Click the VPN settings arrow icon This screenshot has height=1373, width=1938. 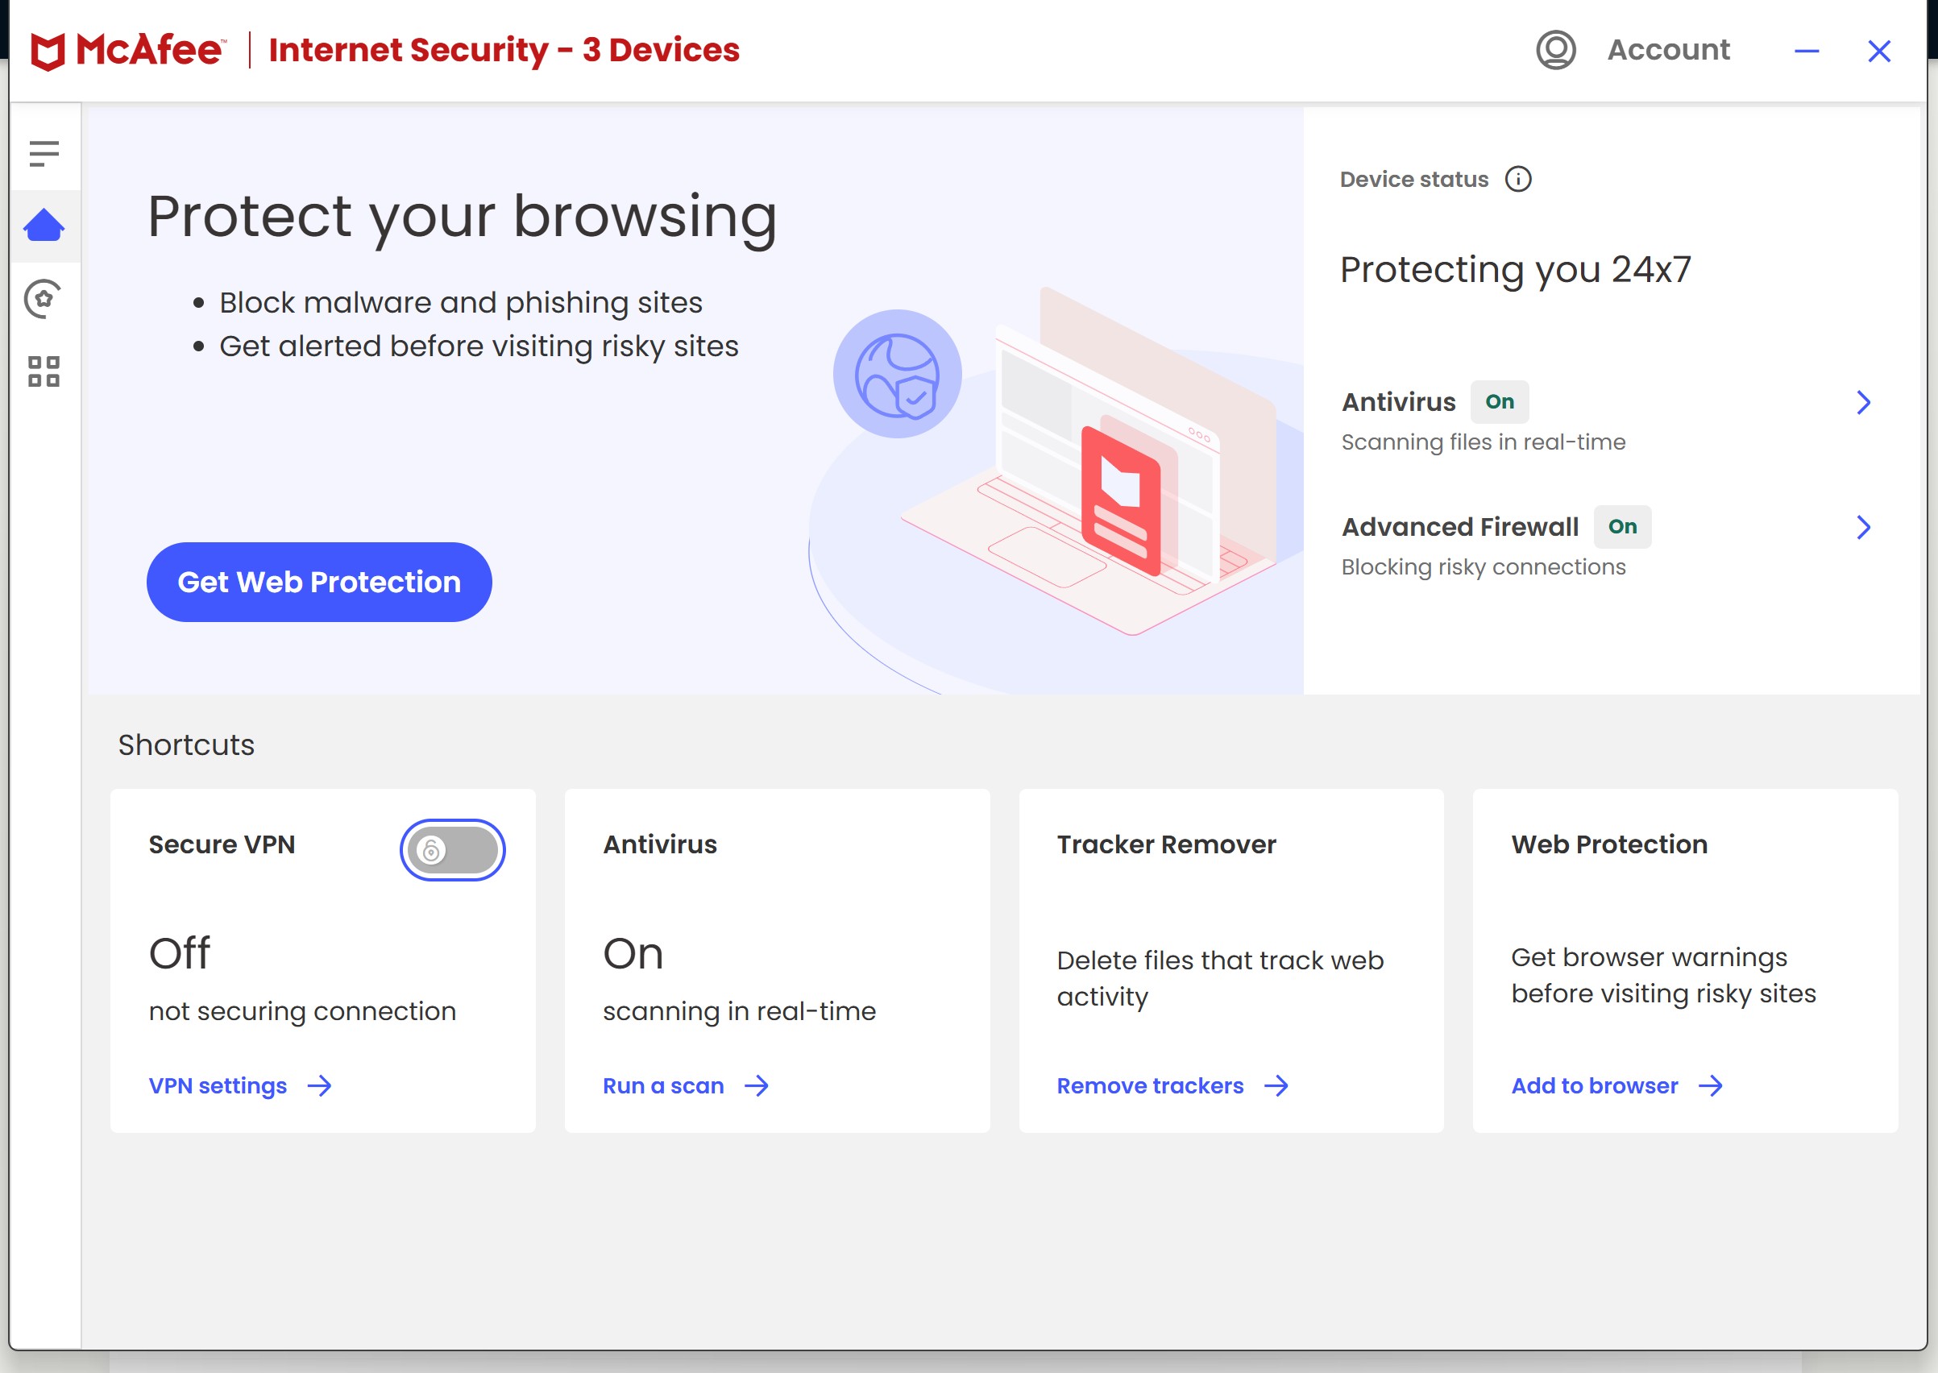320,1085
